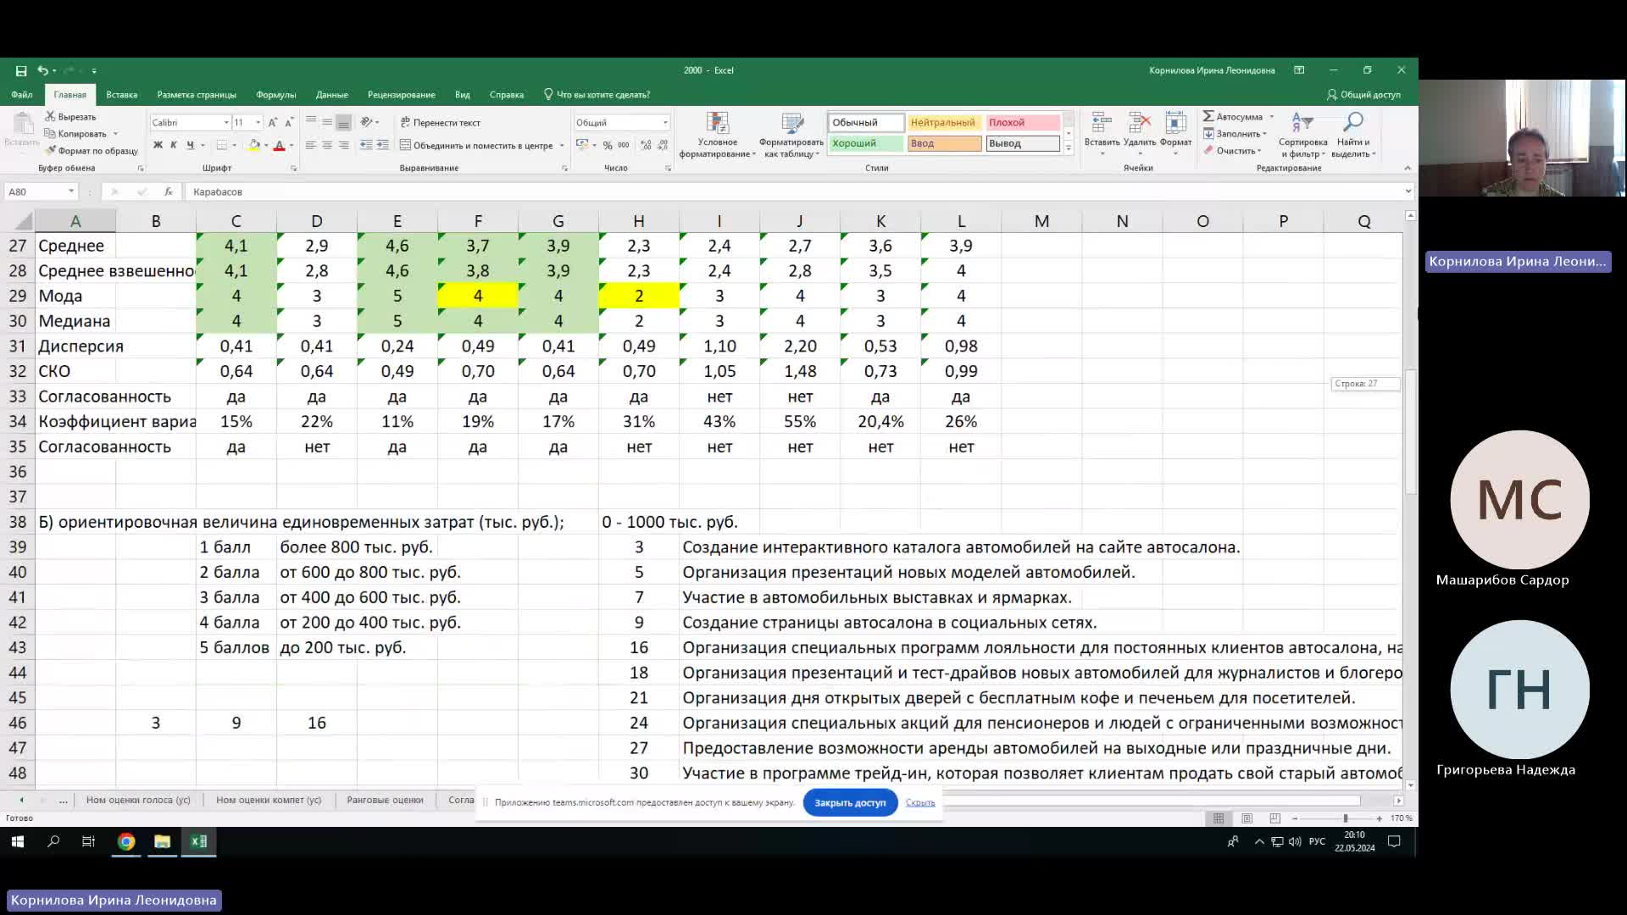This screenshot has height=915, width=1627.
Task: Toggle center horizontal alignment
Action: pyautogui.click(x=327, y=146)
